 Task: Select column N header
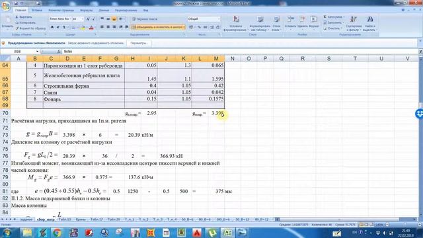click(x=232, y=59)
